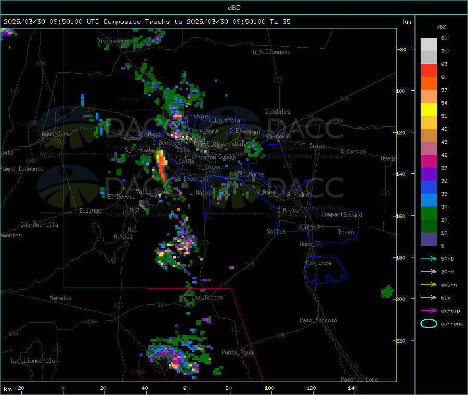
Task: Pick the bright green swatch between 30 and 20 dBZ
Action: (x=428, y=213)
